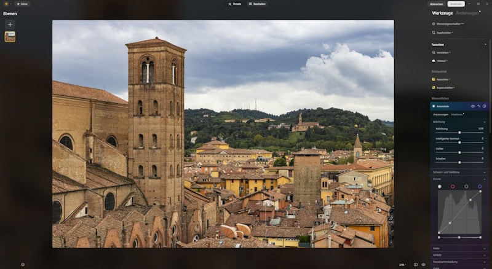Expand the Farbe section
This screenshot has width=492, height=269.
point(459,248)
